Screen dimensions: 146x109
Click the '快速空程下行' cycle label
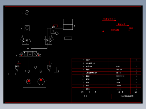(109, 19)
